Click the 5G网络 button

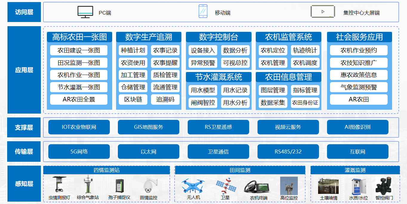click(x=79, y=152)
